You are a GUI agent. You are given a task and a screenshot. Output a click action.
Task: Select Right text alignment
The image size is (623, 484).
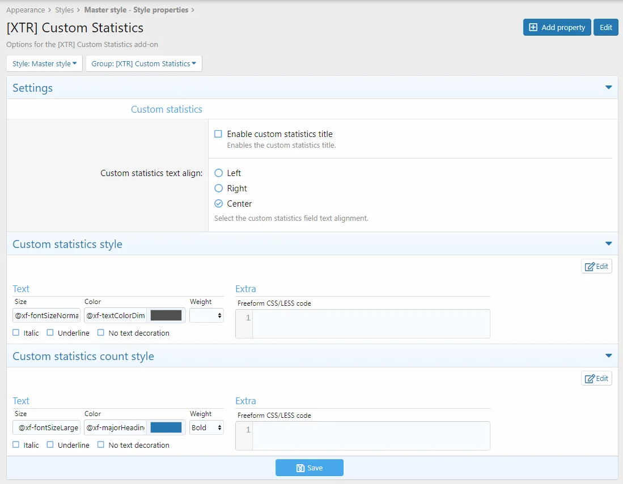click(218, 189)
